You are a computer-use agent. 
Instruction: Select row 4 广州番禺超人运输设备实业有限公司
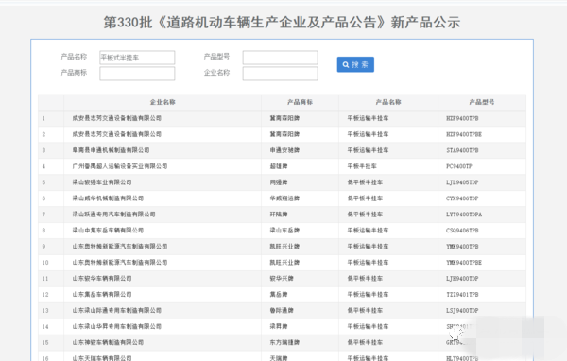120,166
